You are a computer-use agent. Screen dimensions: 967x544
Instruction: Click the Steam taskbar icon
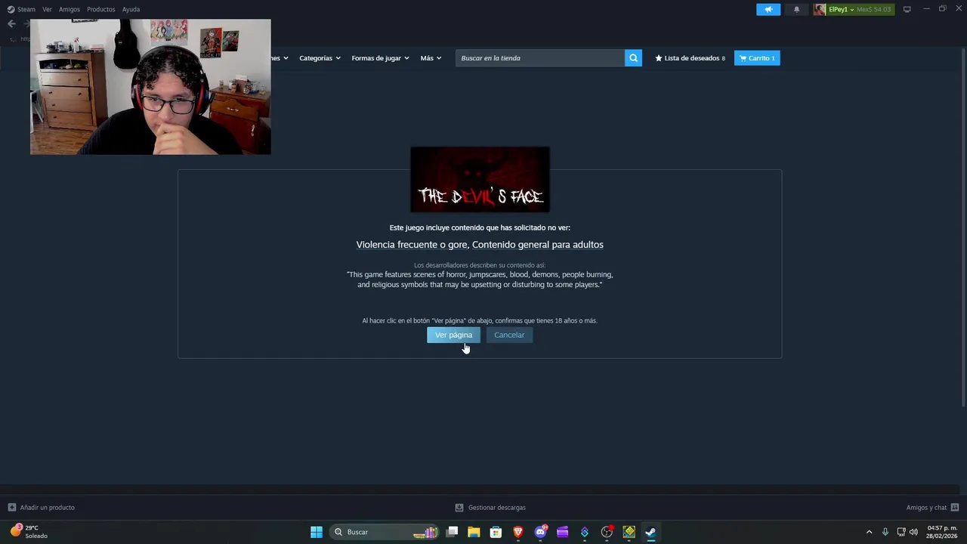click(650, 532)
